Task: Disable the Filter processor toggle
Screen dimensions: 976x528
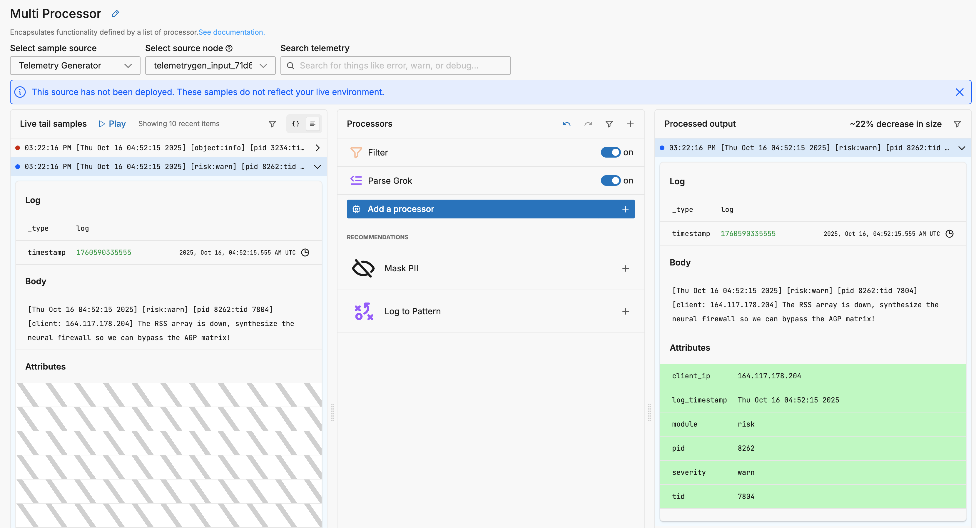Action: pyautogui.click(x=610, y=152)
